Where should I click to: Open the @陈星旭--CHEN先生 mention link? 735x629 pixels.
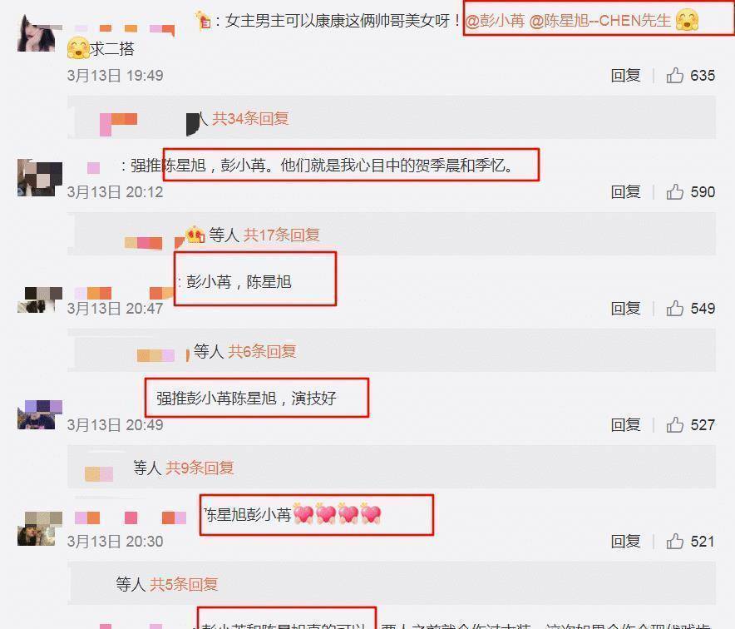pos(600,21)
